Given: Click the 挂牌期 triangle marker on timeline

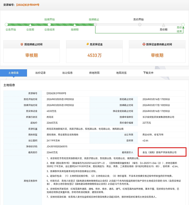Looking at the screenshot, I should 75,25.
